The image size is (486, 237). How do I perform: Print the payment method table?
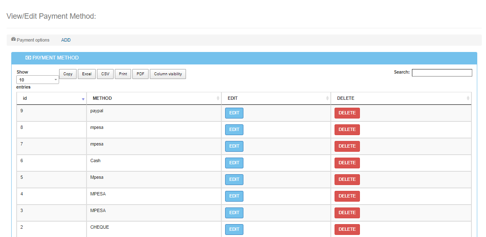(x=123, y=74)
